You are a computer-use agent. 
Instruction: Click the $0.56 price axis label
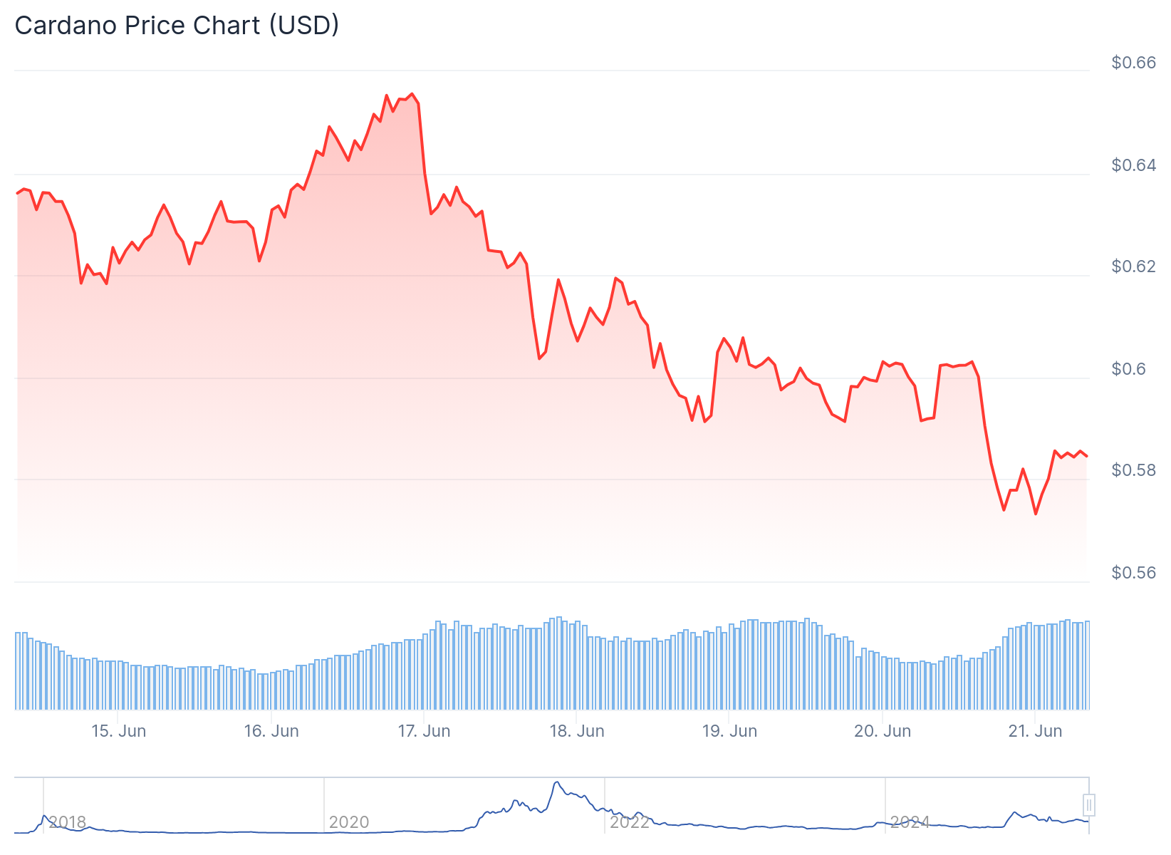1133,573
